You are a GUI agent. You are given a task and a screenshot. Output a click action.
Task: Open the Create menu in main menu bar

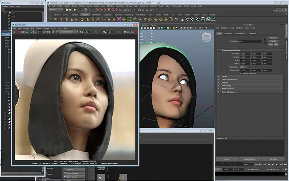[x=67, y=6]
